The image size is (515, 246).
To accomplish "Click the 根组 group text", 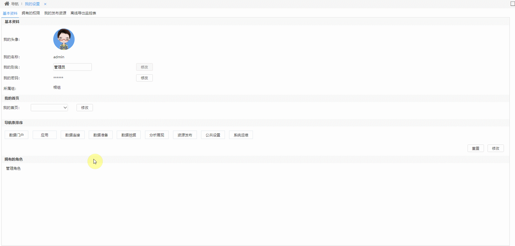I will (x=57, y=87).
